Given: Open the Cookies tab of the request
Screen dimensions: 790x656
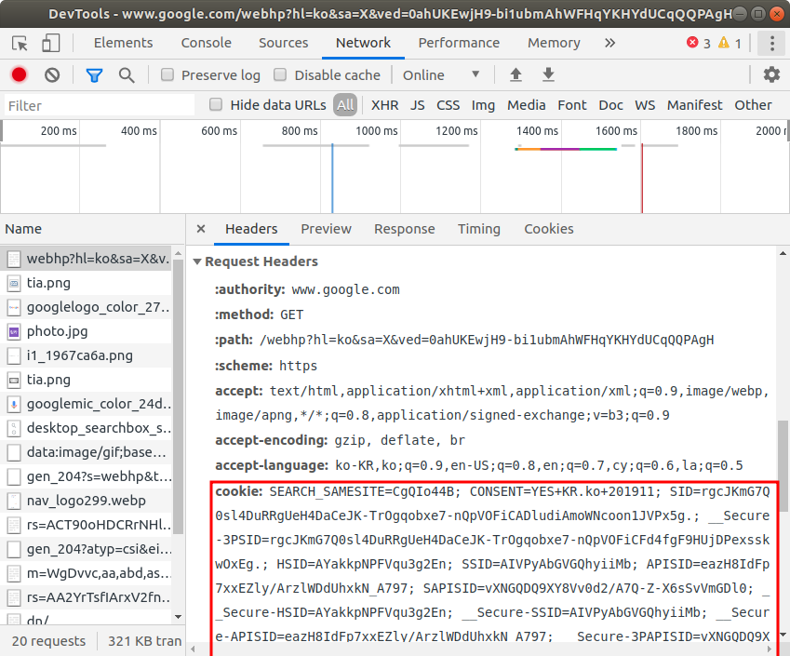Looking at the screenshot, I should coord(549,229).
